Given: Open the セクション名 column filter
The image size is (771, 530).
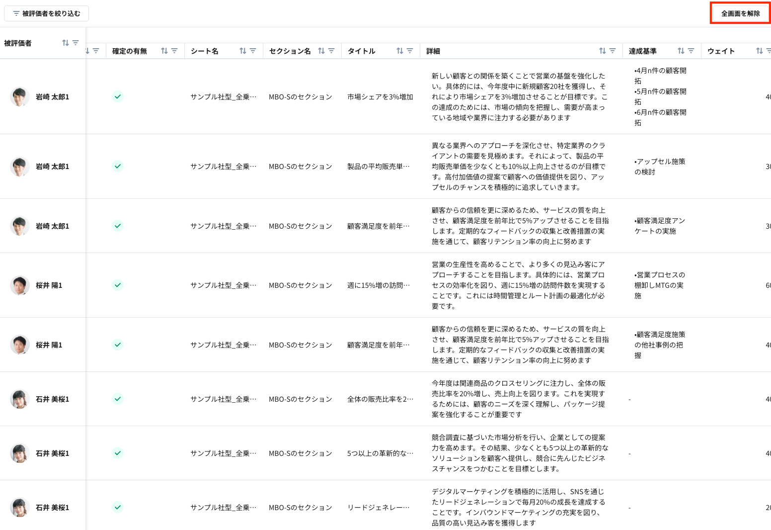Looking at the screenshot, I should (x=331, y=51).
